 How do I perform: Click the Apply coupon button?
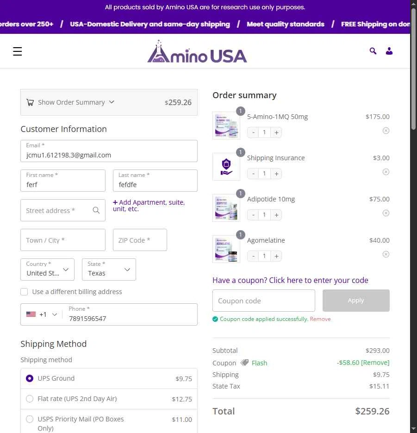(356, 301)
